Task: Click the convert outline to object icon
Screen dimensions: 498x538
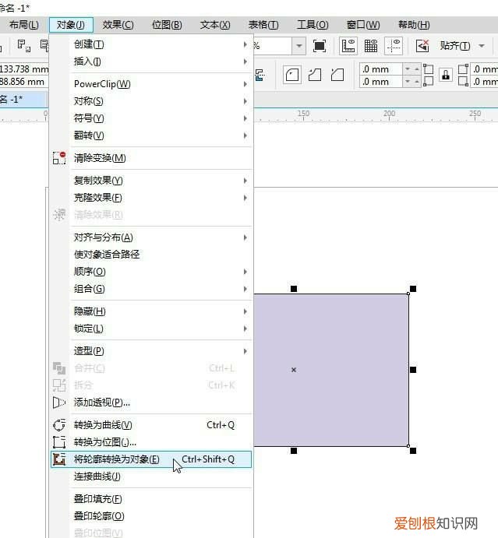Action: [x=59, y=459]
